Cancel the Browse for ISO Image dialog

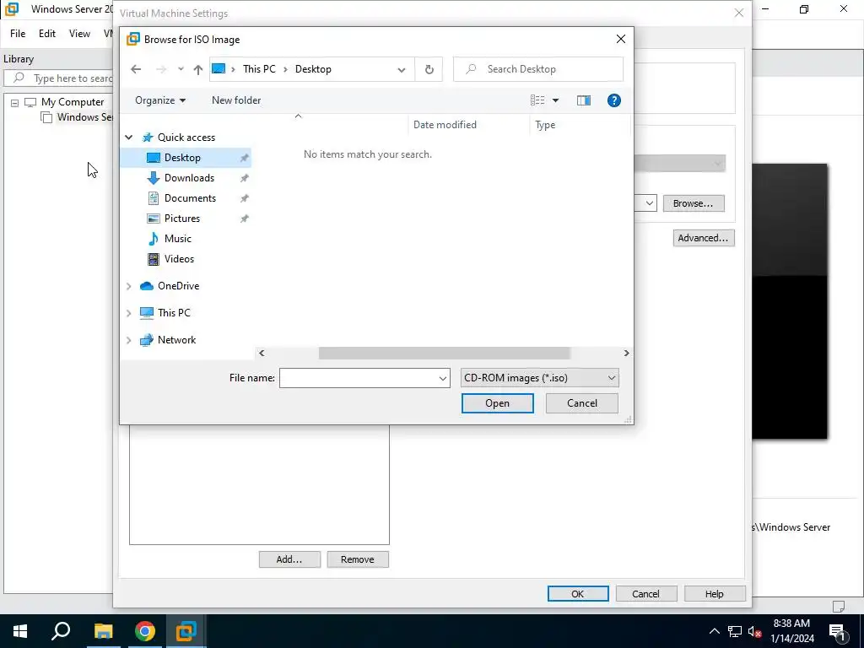(582, 403)
